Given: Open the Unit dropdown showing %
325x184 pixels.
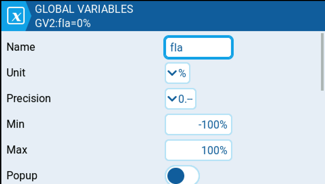Looking at the screenshot, I should tap(178, 73).
